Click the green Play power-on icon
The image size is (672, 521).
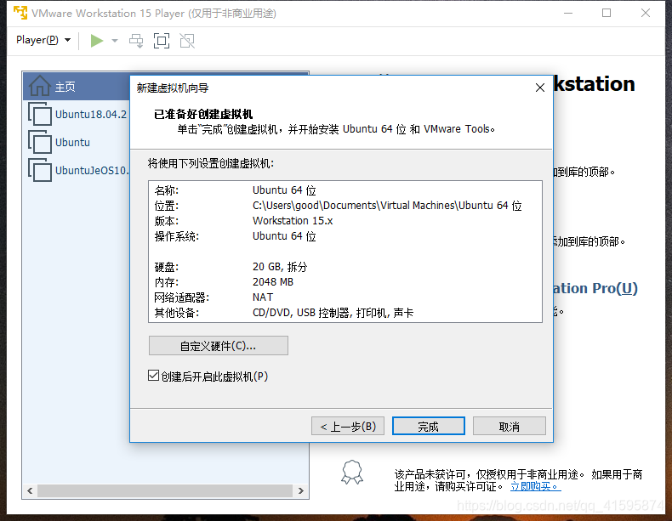97,41
